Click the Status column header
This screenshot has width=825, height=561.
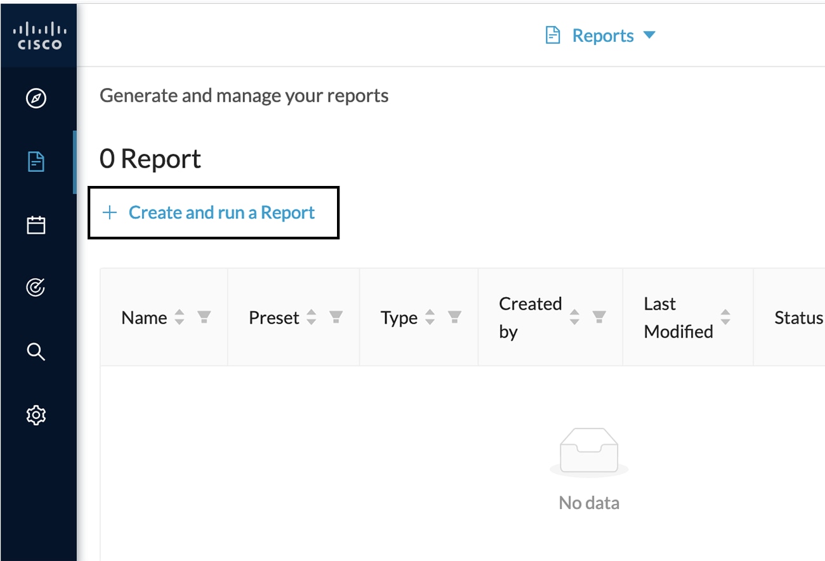798,317
